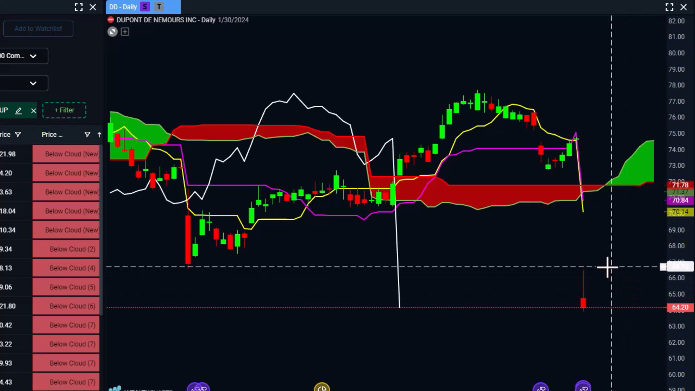
Task: Click the purple S badge on DD tab
Action: [x=145, y=7]
